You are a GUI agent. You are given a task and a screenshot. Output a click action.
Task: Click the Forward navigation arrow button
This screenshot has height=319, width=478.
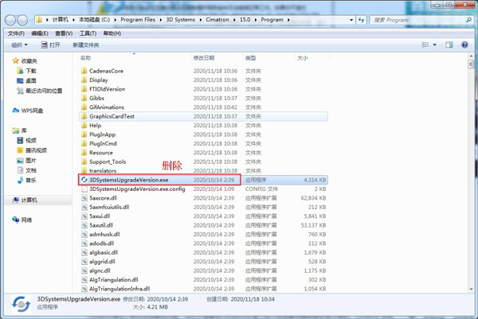[22, 20]
